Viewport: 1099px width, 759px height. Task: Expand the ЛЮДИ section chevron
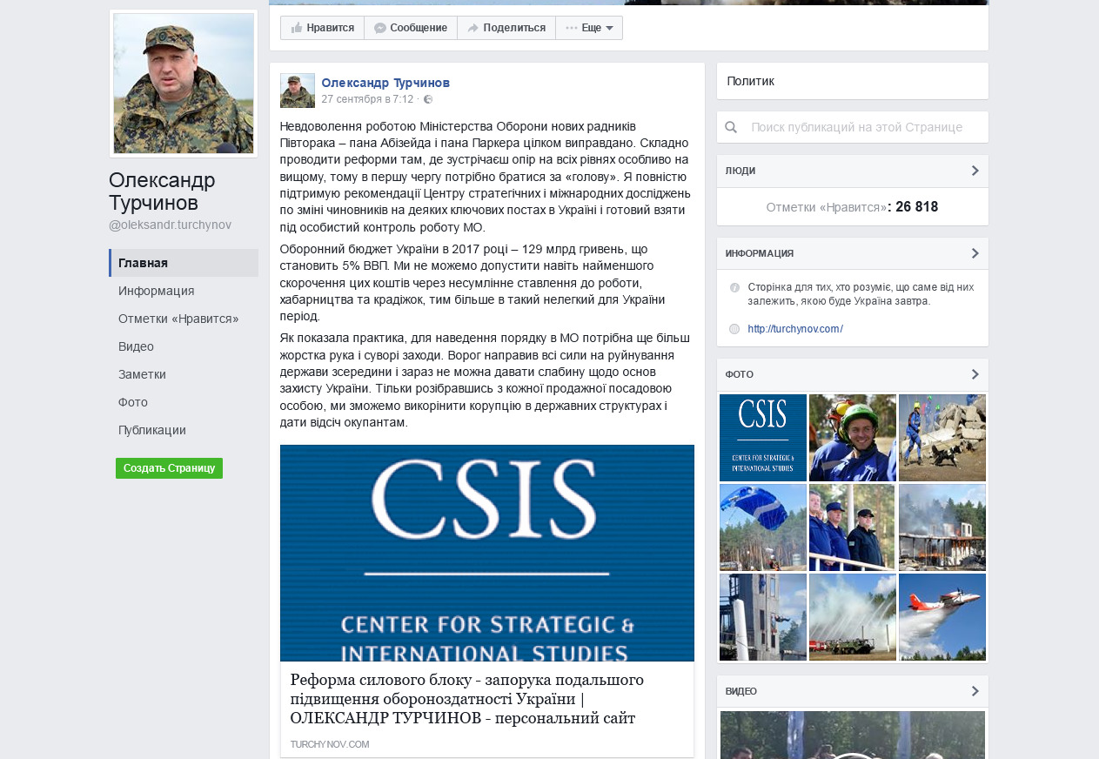[975, 171]
